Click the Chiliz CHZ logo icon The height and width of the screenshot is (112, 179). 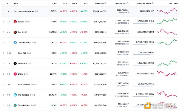[15, 74]
